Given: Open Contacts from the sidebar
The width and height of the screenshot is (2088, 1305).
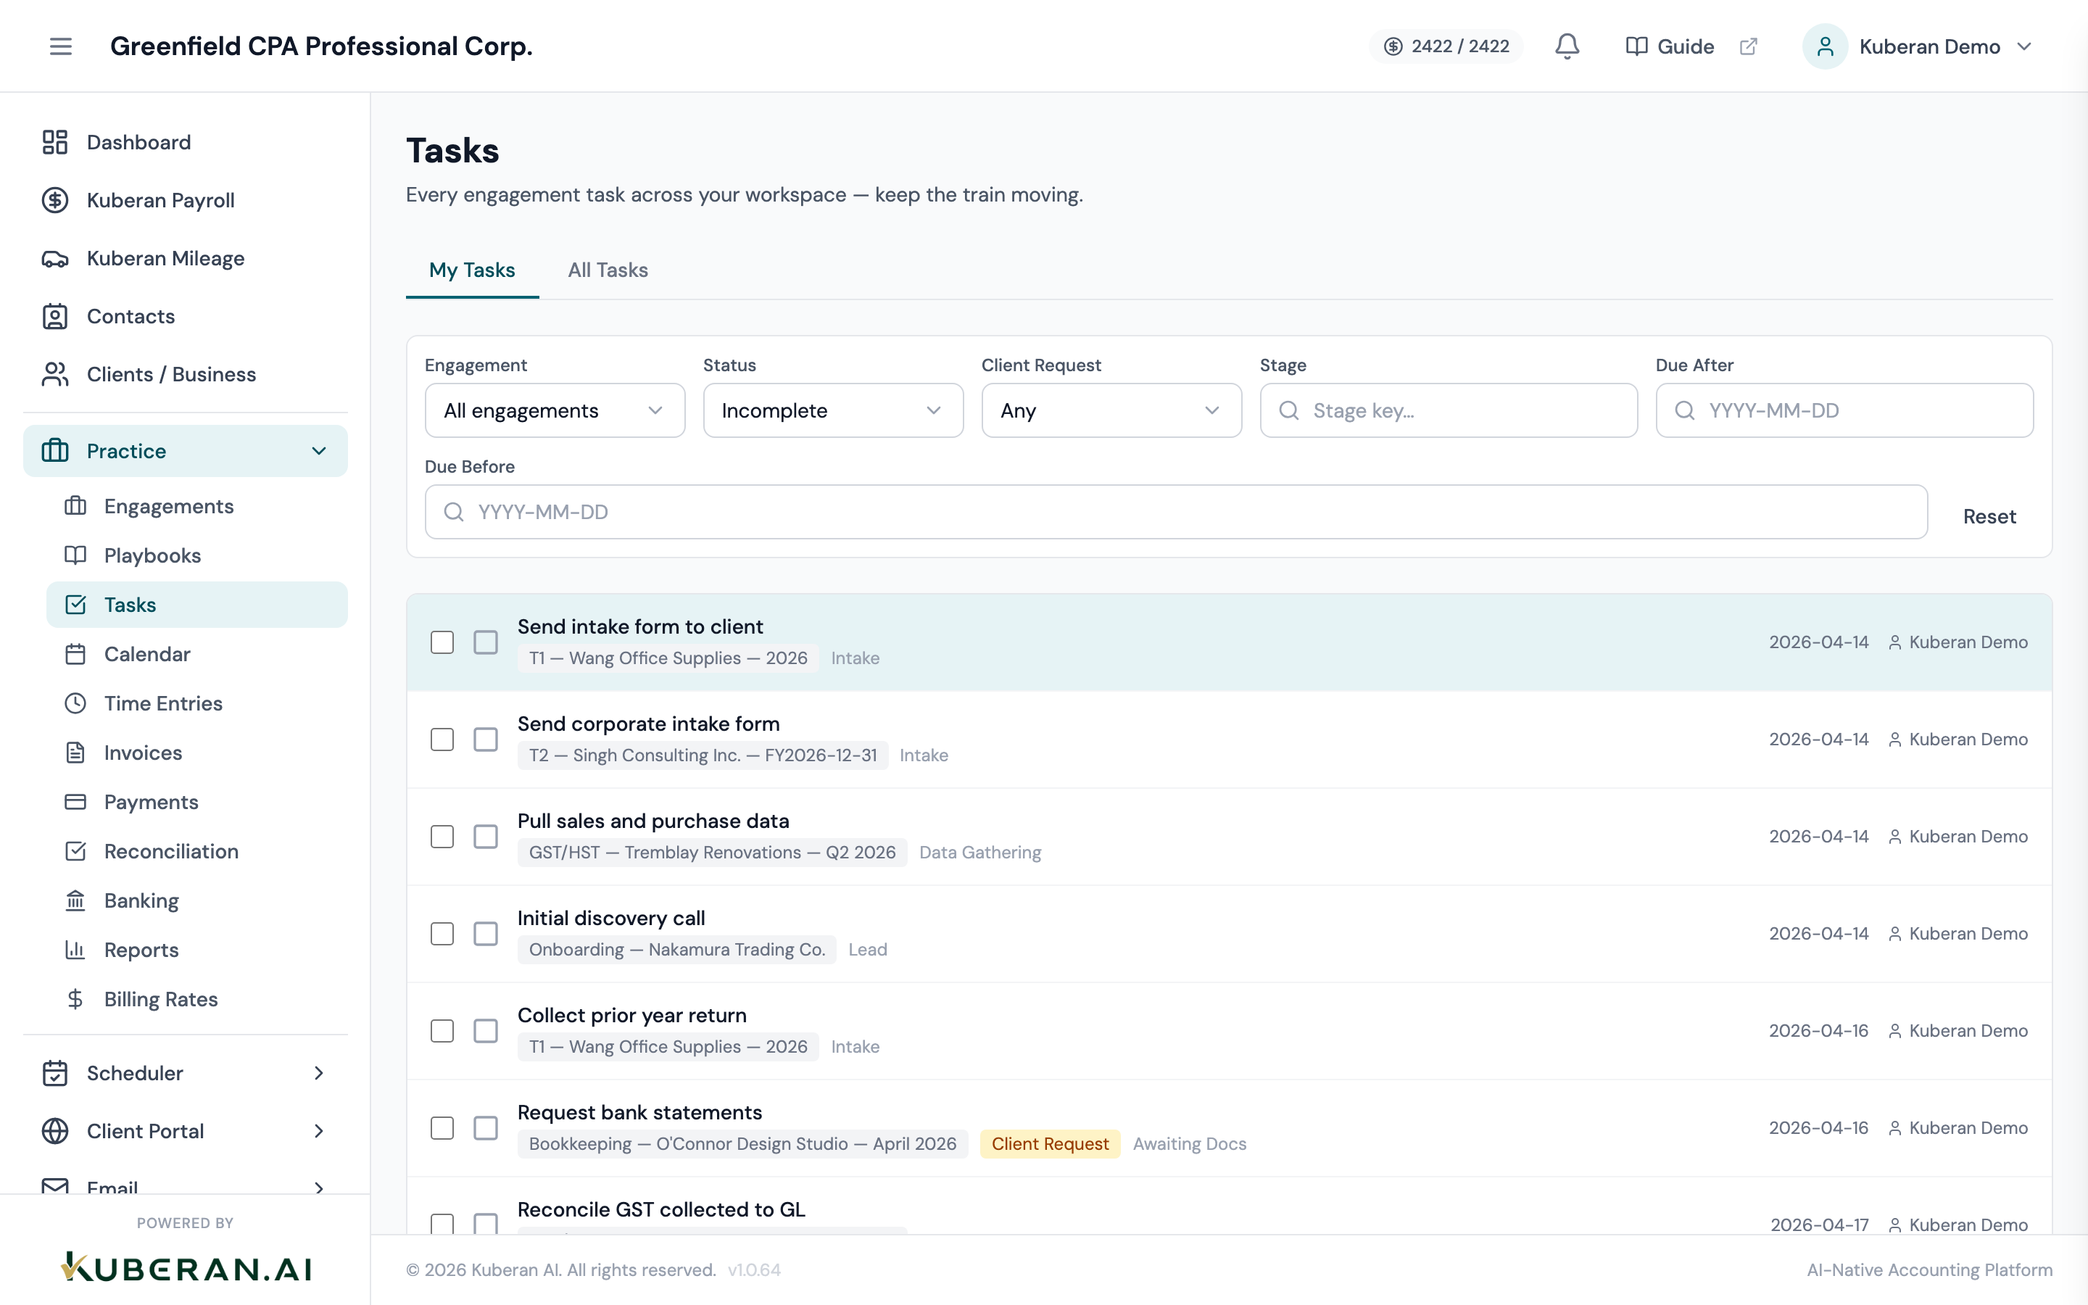Looking at the screenshot, I should click(186, 316).
